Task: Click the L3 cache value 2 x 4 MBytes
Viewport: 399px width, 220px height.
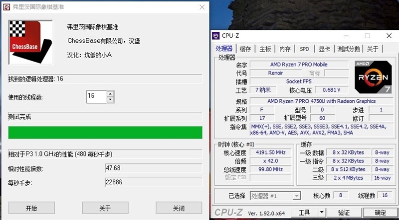Action: (348, 178)
